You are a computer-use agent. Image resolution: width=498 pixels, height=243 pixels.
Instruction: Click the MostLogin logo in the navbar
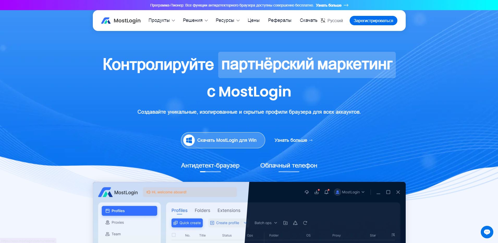pyautogui.click(x=121, y=21)
